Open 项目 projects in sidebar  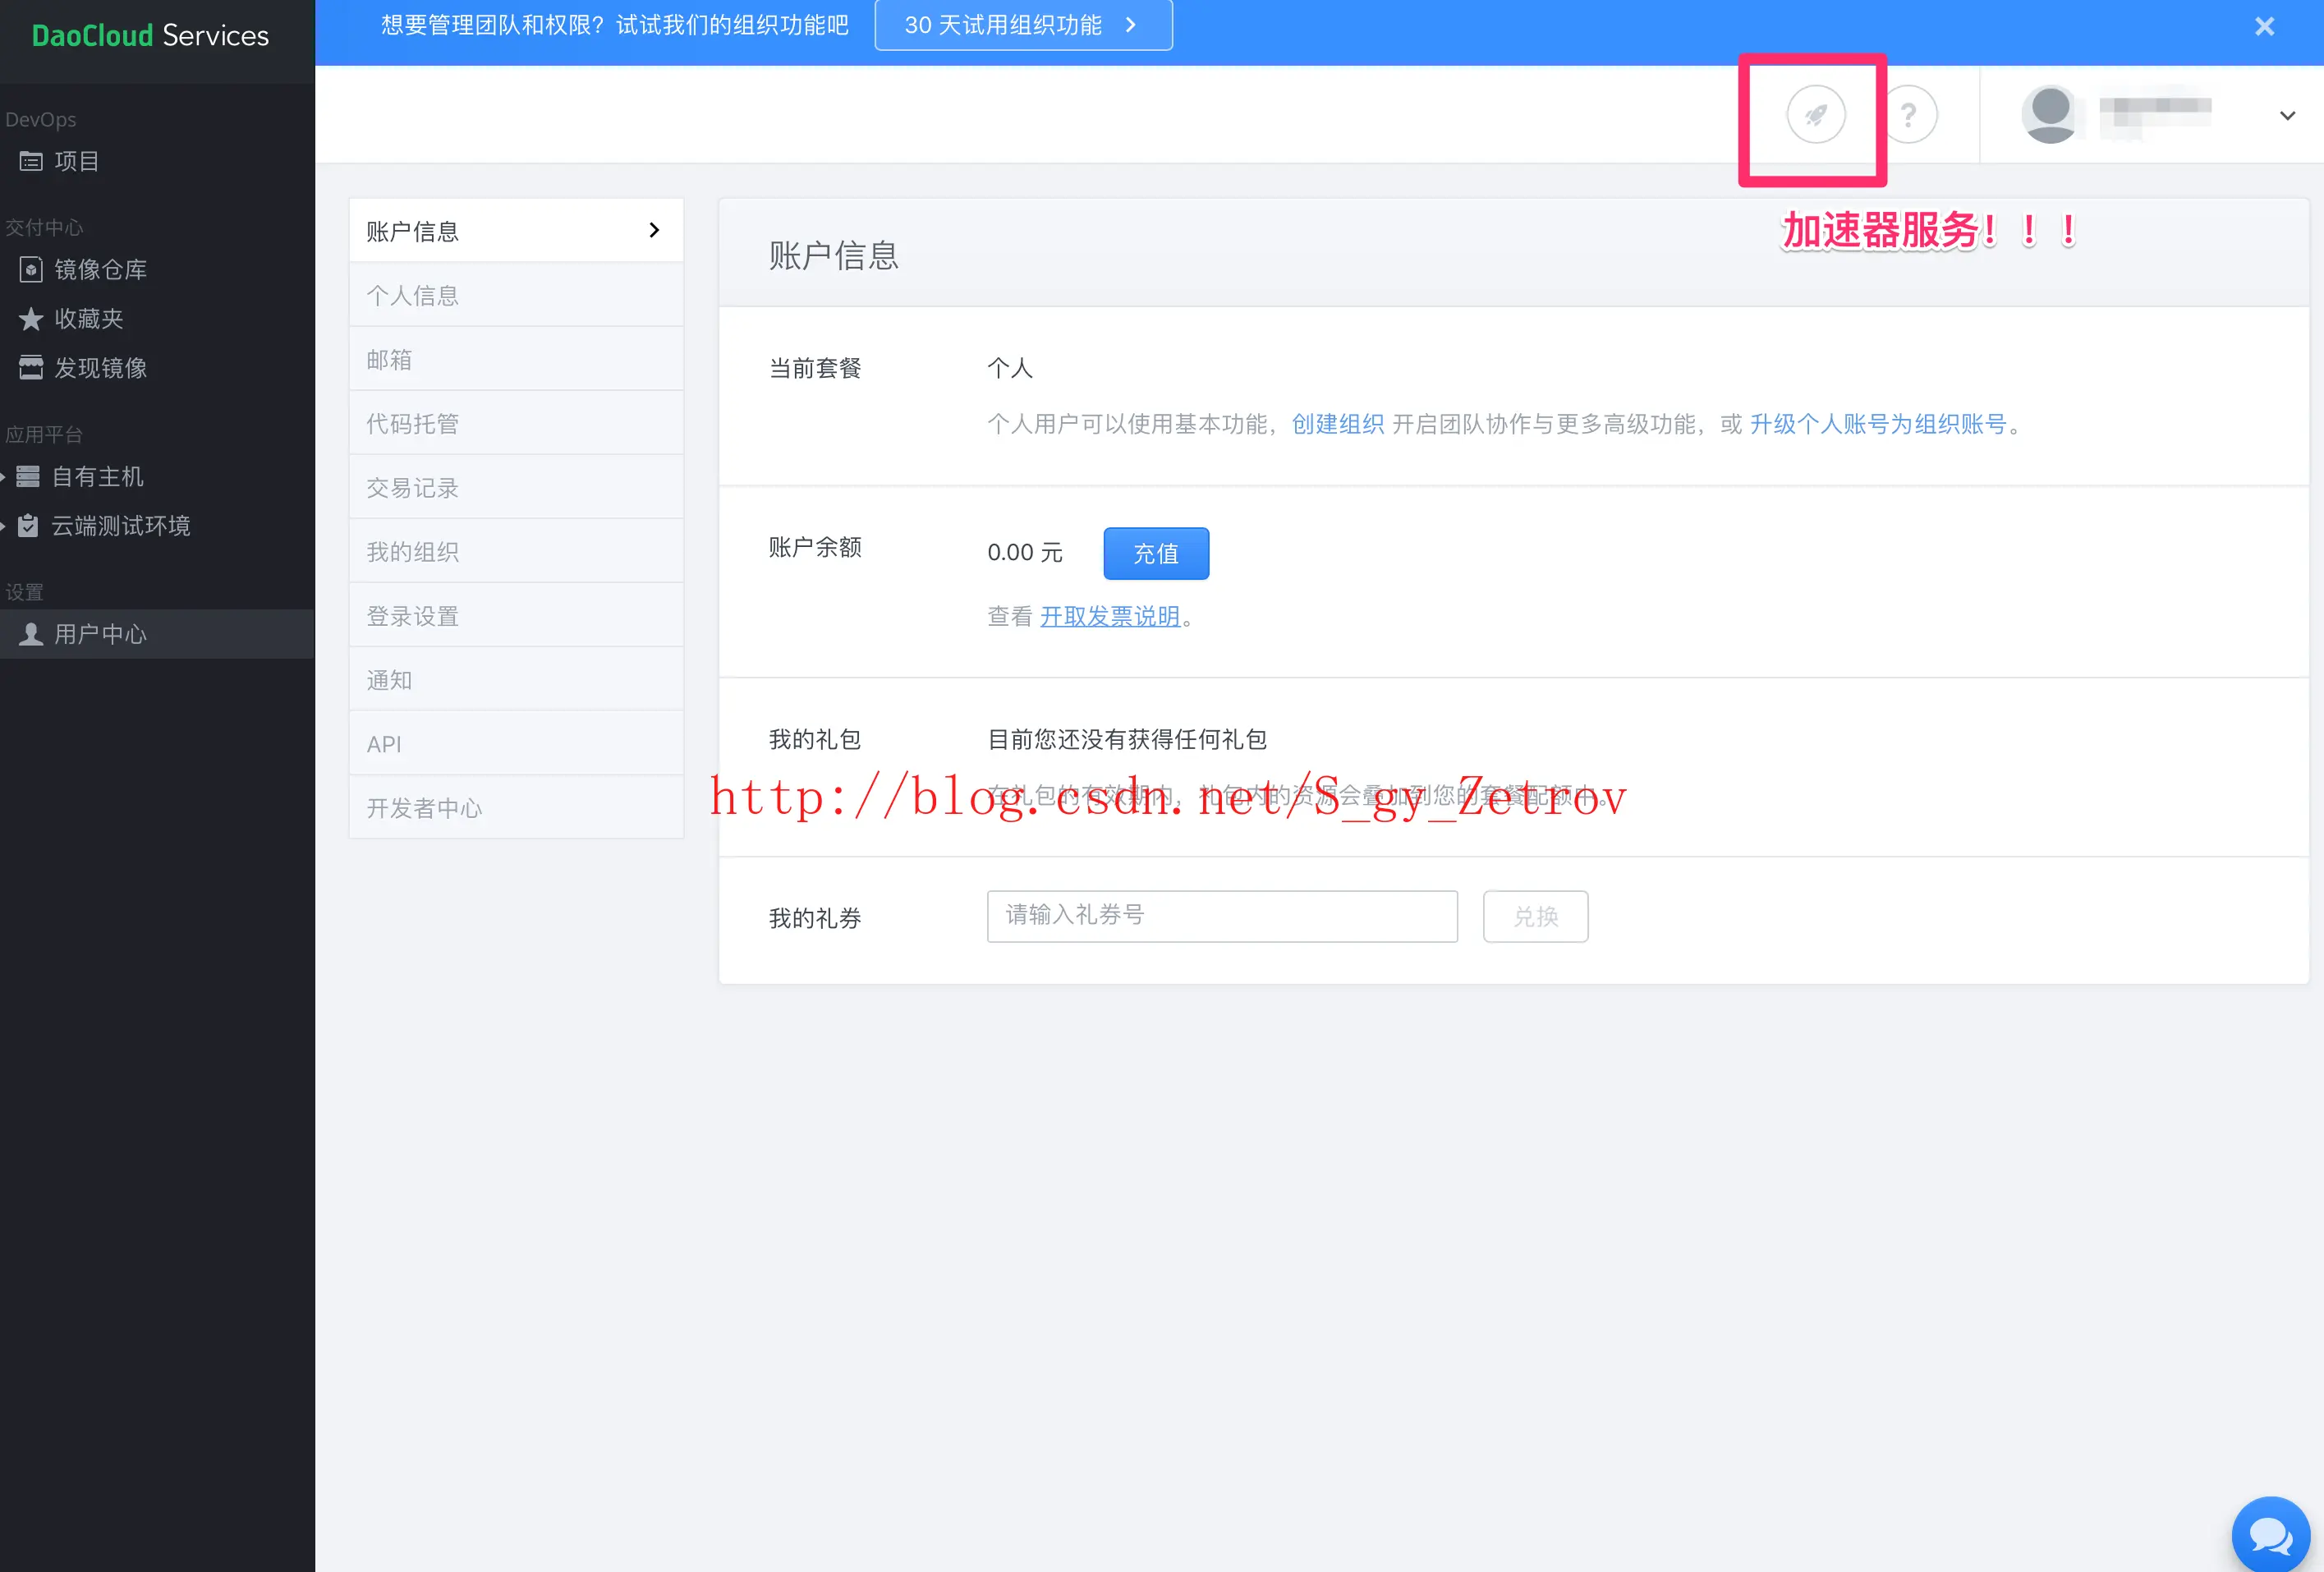click(76, 161)
